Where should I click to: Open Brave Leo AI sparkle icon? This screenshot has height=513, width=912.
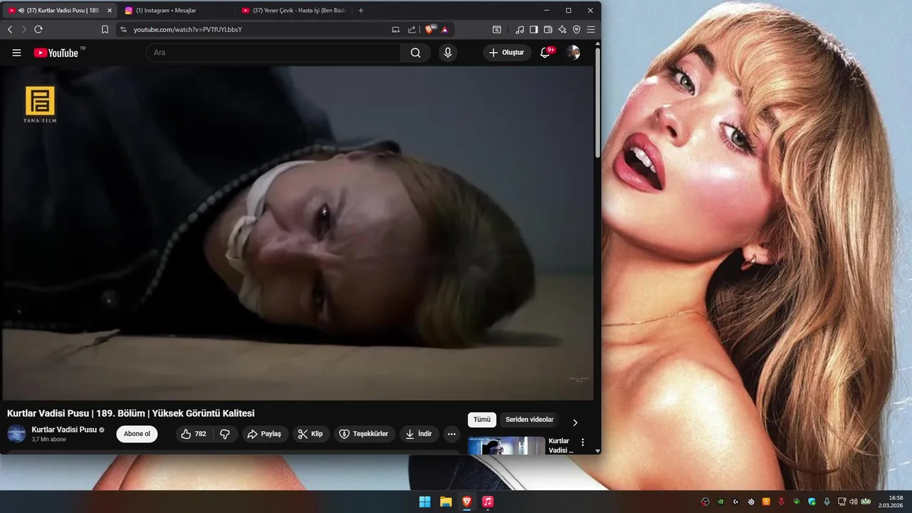pyautogui.click(x=562, y=30)
